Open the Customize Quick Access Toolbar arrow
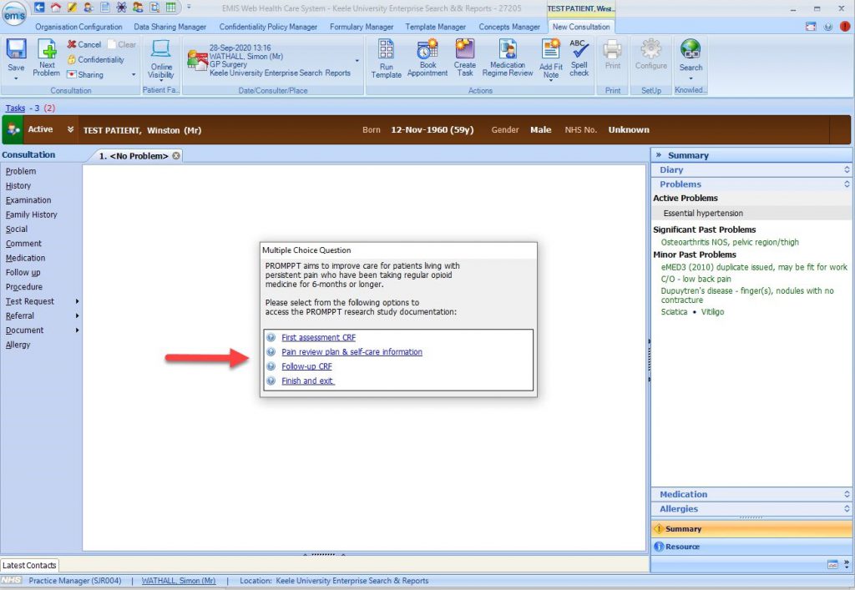The height and width of the screenshot is (590, 855). point(189,8)
